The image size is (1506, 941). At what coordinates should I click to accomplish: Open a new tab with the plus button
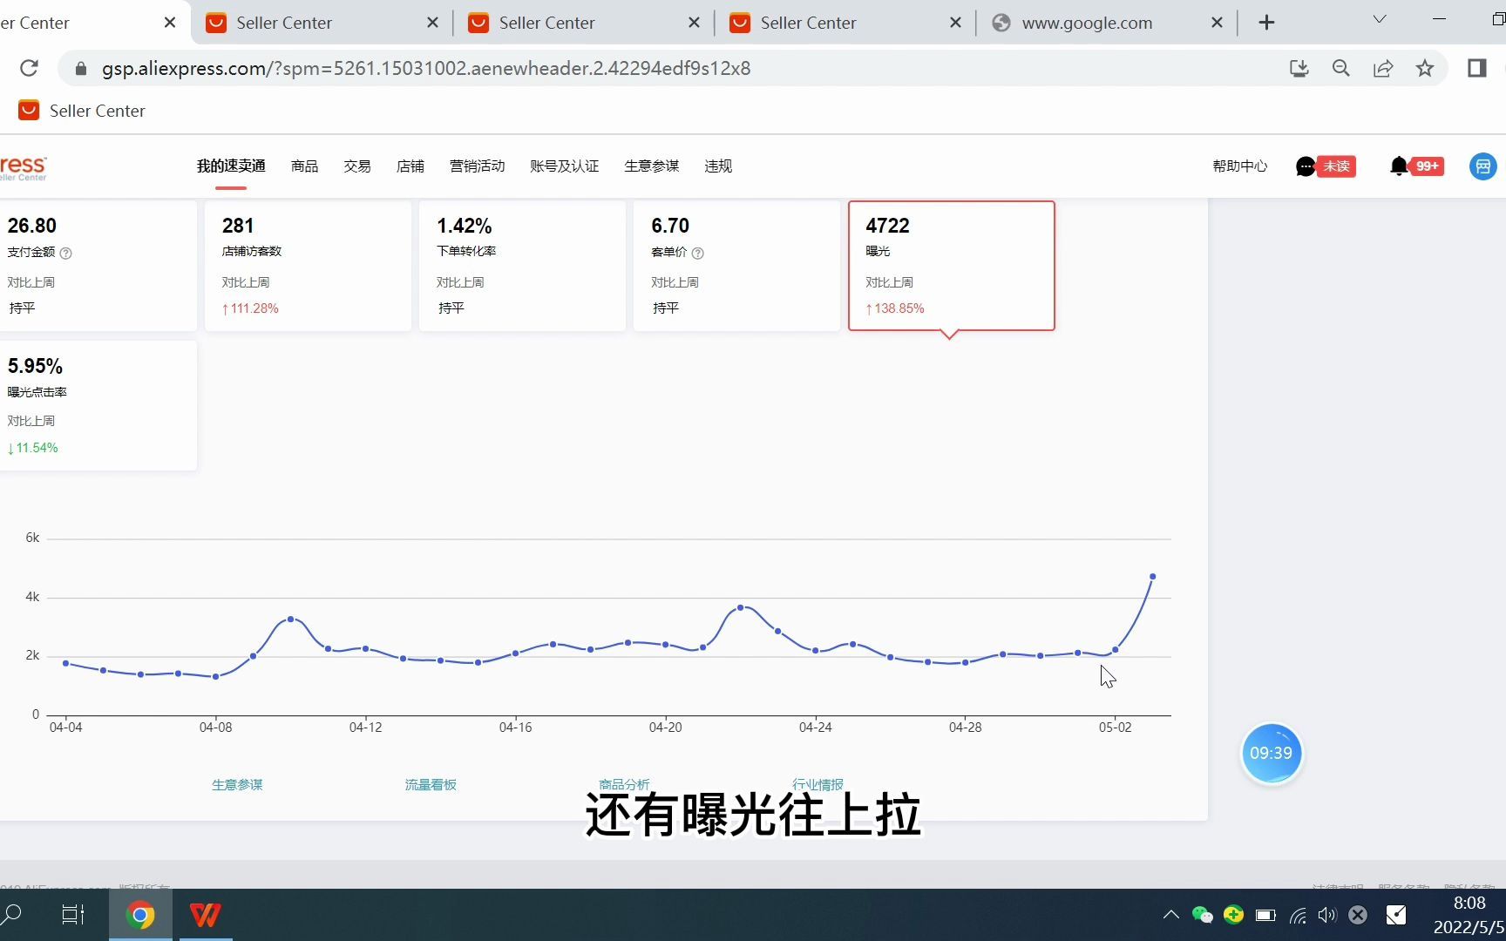1266,23
